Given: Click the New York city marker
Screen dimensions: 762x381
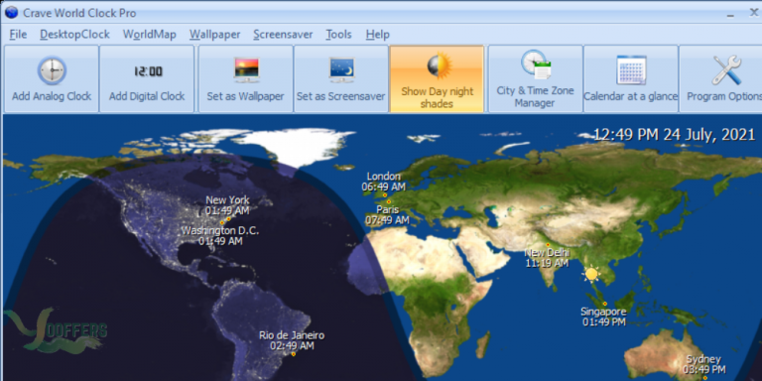Looking at the screenshot, I should tap(228, 219).
